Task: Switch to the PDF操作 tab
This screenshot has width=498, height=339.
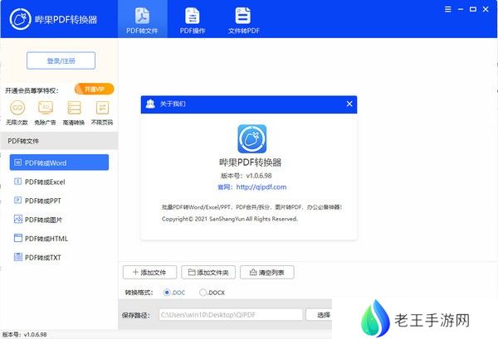Action: (x=193, y=20)
